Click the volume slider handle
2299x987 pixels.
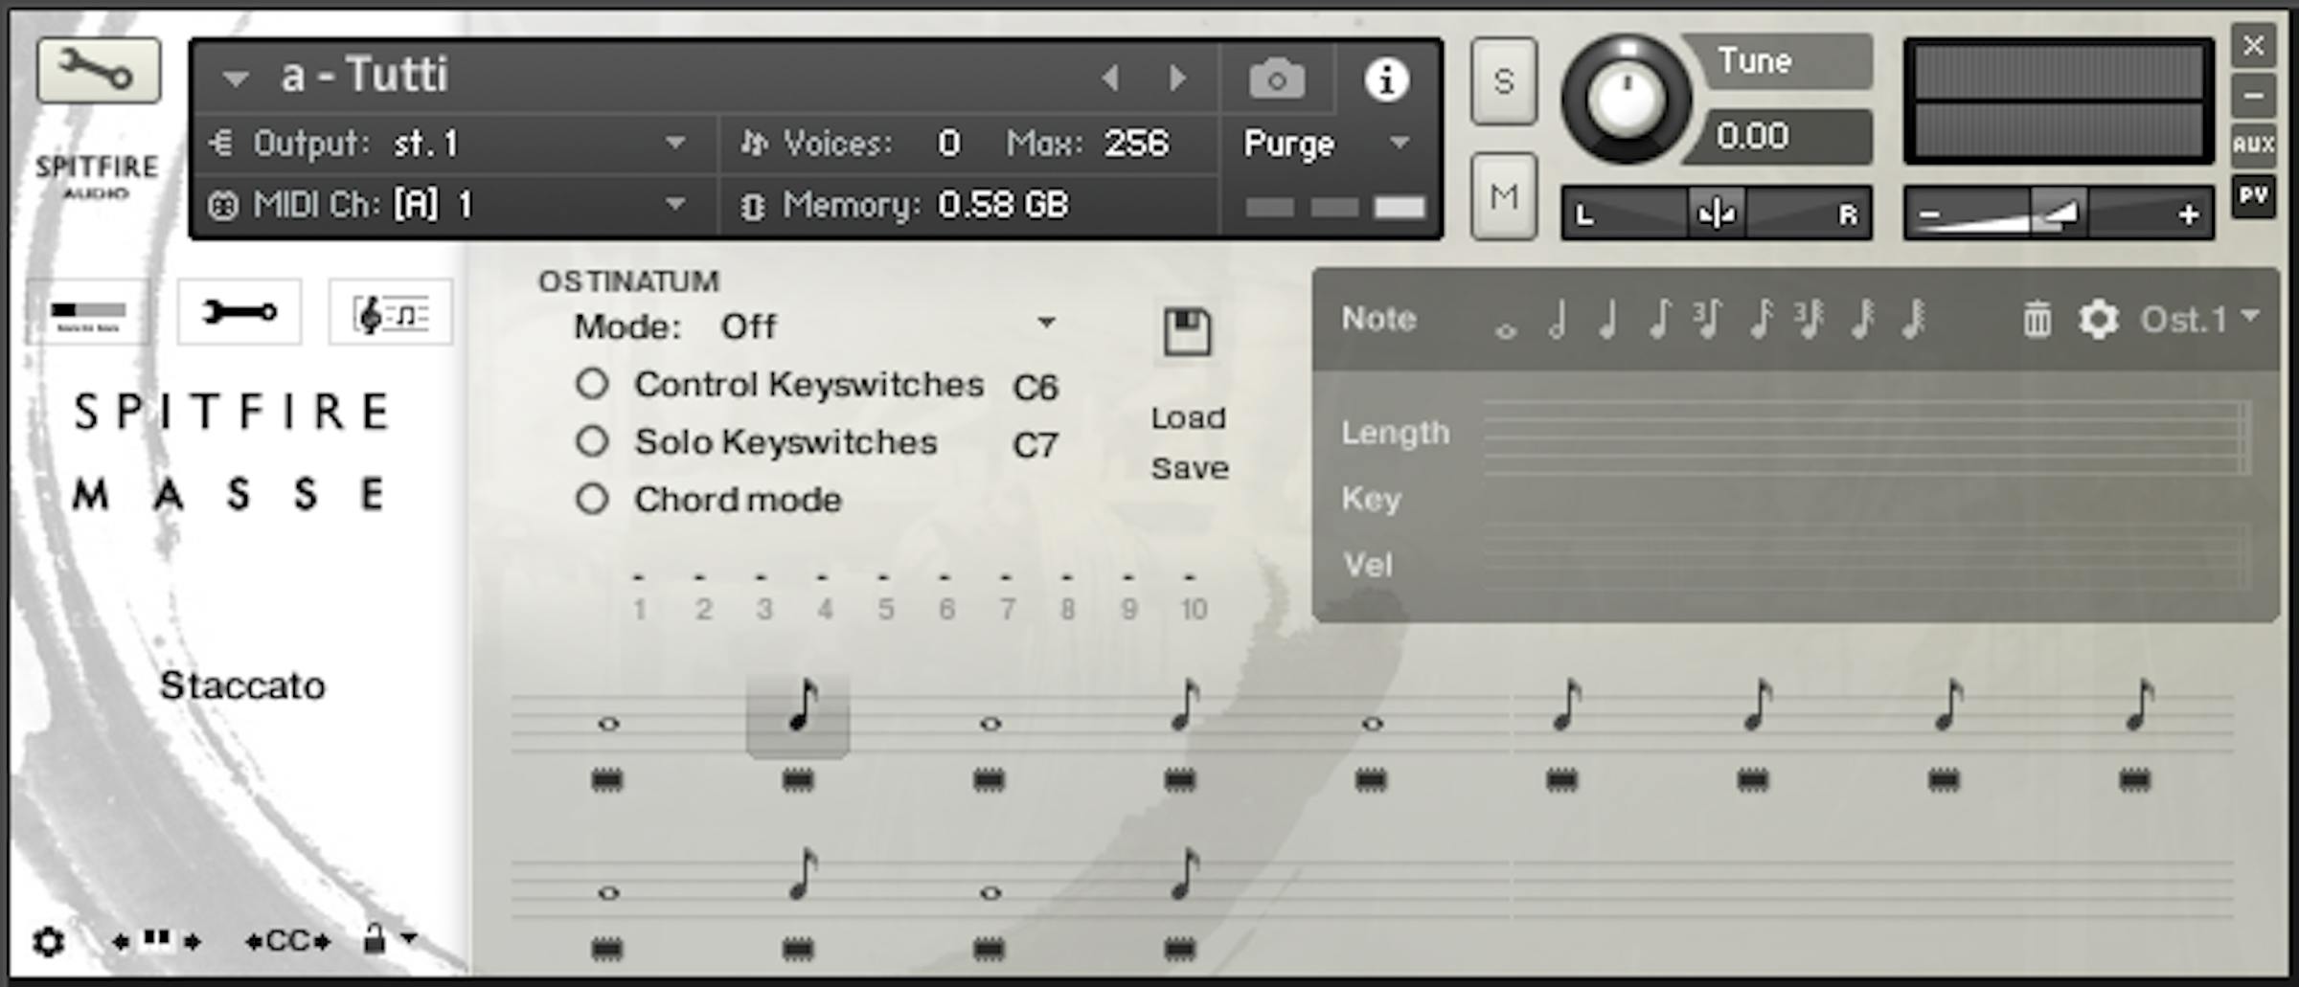(x=2058, y=212)
